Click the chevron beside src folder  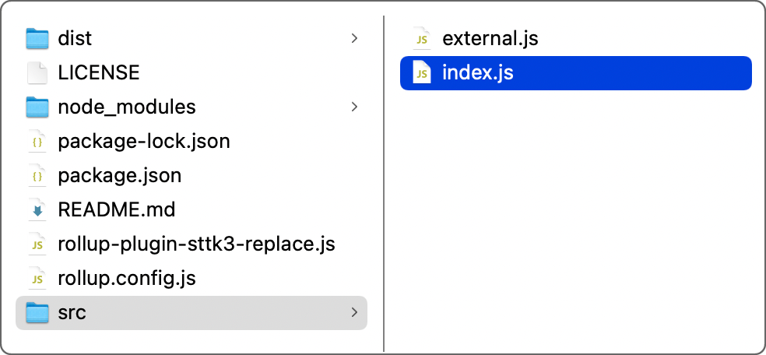355,312
